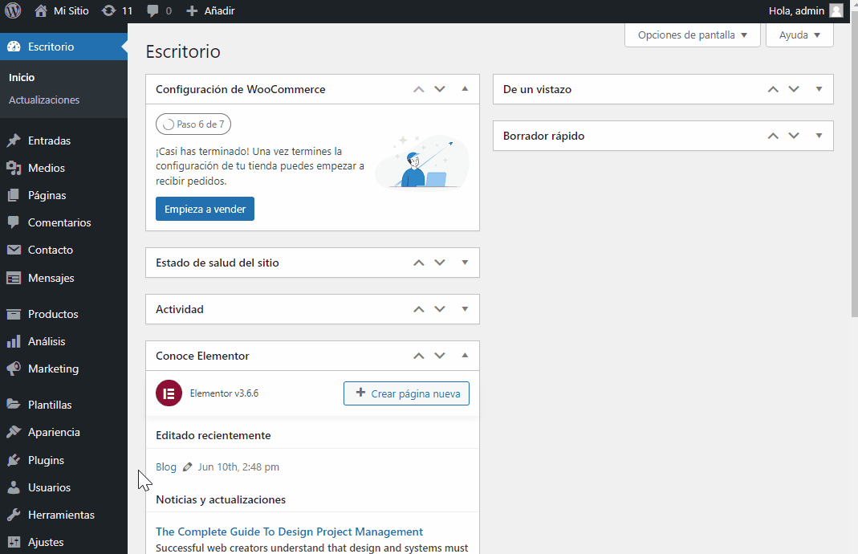The height and width of the screenshot is (554, 858).
Task: Click the WordPress logo in admin bar
Action: [x=13, y=10]
